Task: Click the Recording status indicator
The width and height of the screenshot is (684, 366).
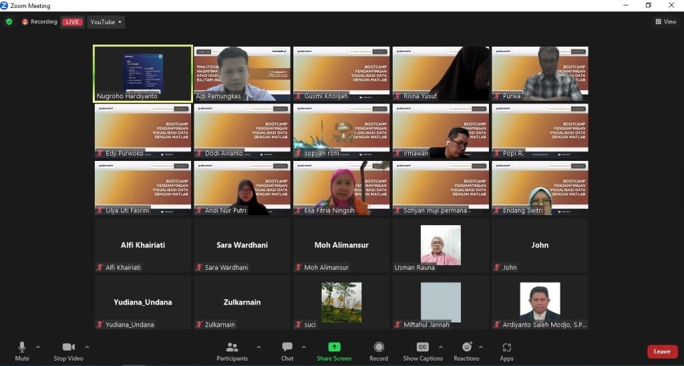Action: (x=39, y=22)
